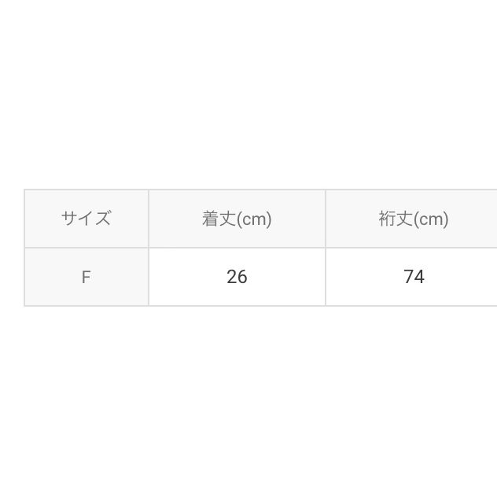Click the 裄丈 kanji text in header
The image size is (497, 497).
[x=396, y=219]
